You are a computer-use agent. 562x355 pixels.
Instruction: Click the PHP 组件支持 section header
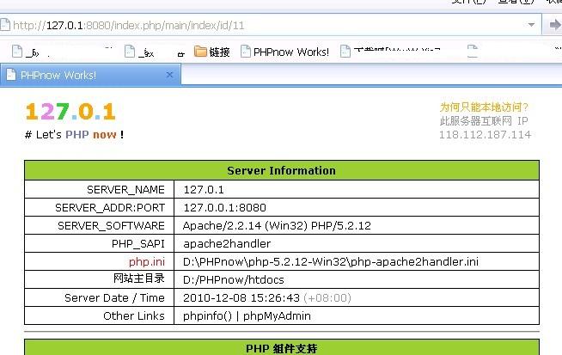point(281,348)
